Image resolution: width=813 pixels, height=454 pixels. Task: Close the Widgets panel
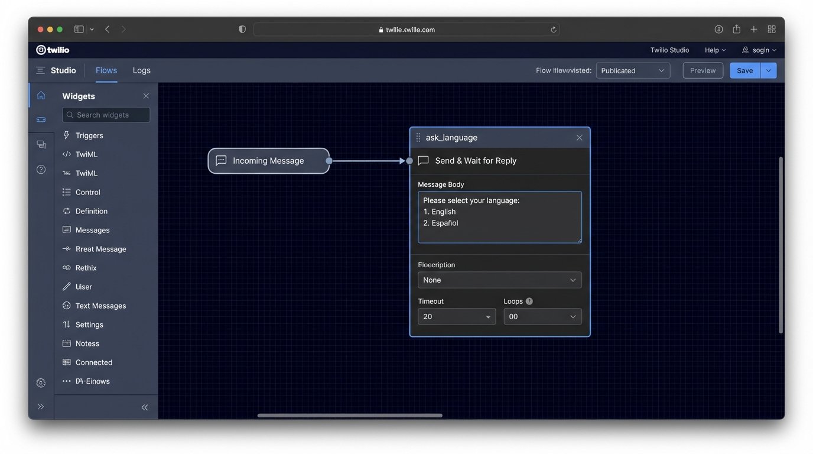tap(146, 96)
